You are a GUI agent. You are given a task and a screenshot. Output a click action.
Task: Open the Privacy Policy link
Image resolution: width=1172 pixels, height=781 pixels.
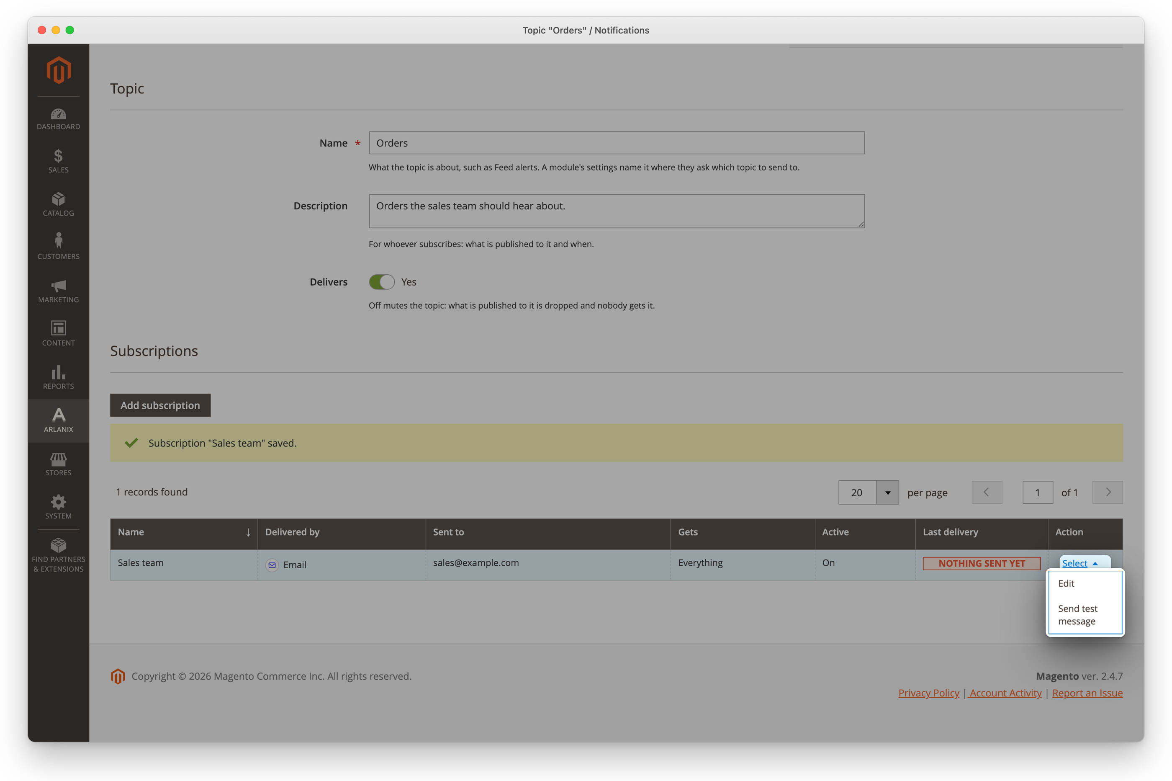pos(928,693)
